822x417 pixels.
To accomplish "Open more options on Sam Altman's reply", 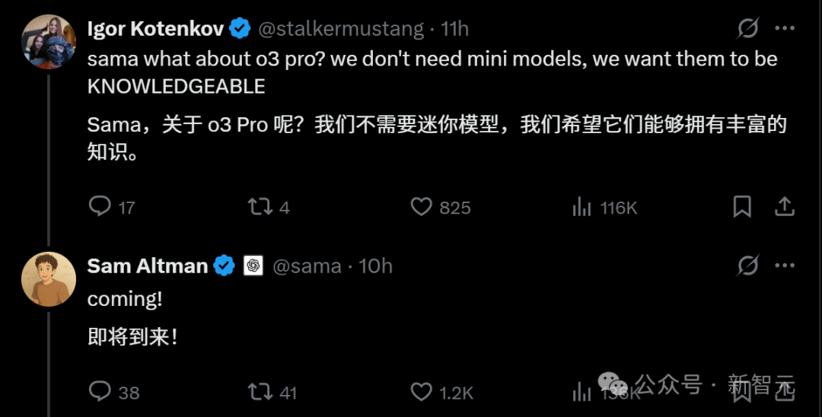I will point(785,266).
